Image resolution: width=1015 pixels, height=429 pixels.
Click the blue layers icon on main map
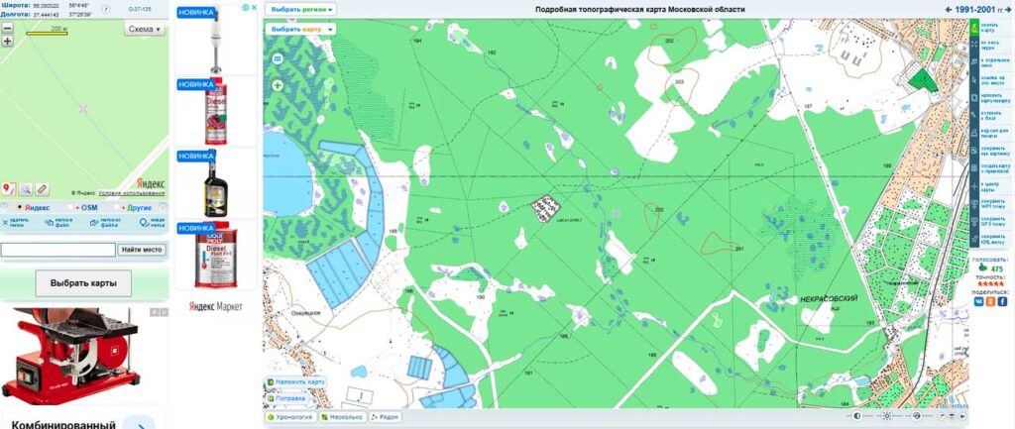click(278, 58)
